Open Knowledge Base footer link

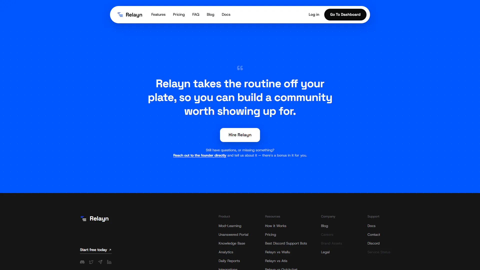[x=232, y=243]
